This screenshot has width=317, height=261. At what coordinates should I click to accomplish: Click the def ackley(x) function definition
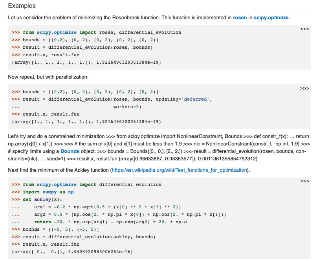45,199
